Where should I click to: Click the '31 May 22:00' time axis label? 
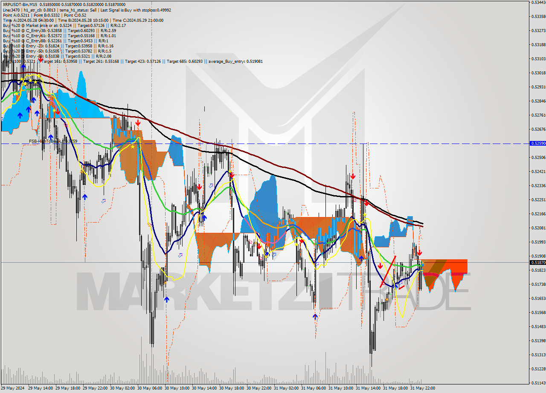(422, 388)
